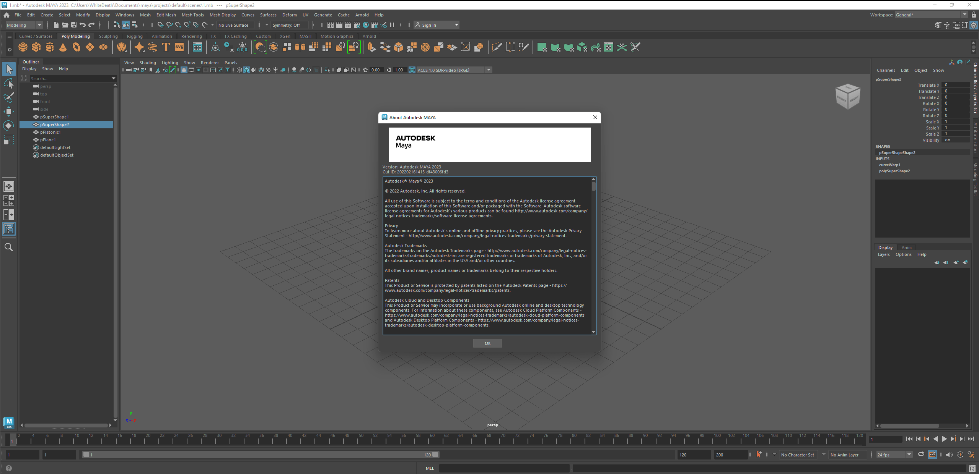Switch to the Rigging shelf tab
Viewport: 979px width, 474px height.
point(135,36)
